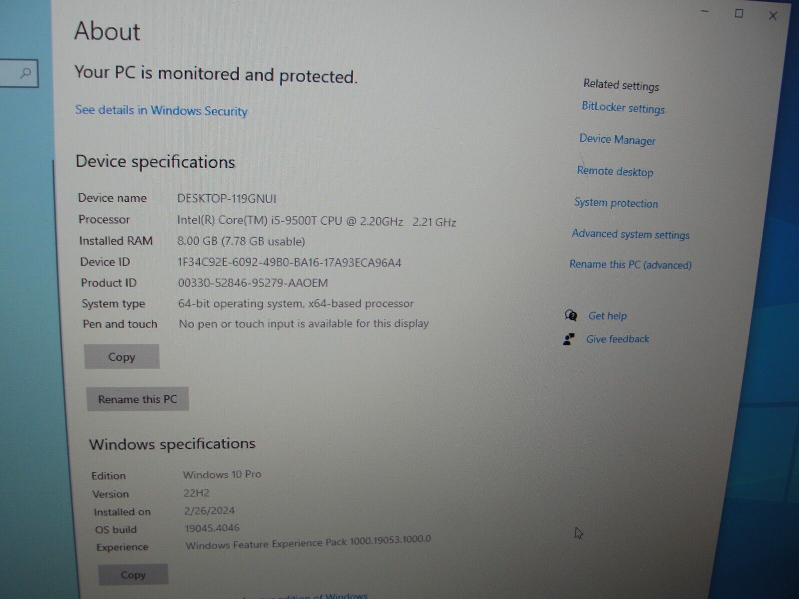Select the Pen and touch value text
This screenshot has height=599, width=799.
coord(304,323)
